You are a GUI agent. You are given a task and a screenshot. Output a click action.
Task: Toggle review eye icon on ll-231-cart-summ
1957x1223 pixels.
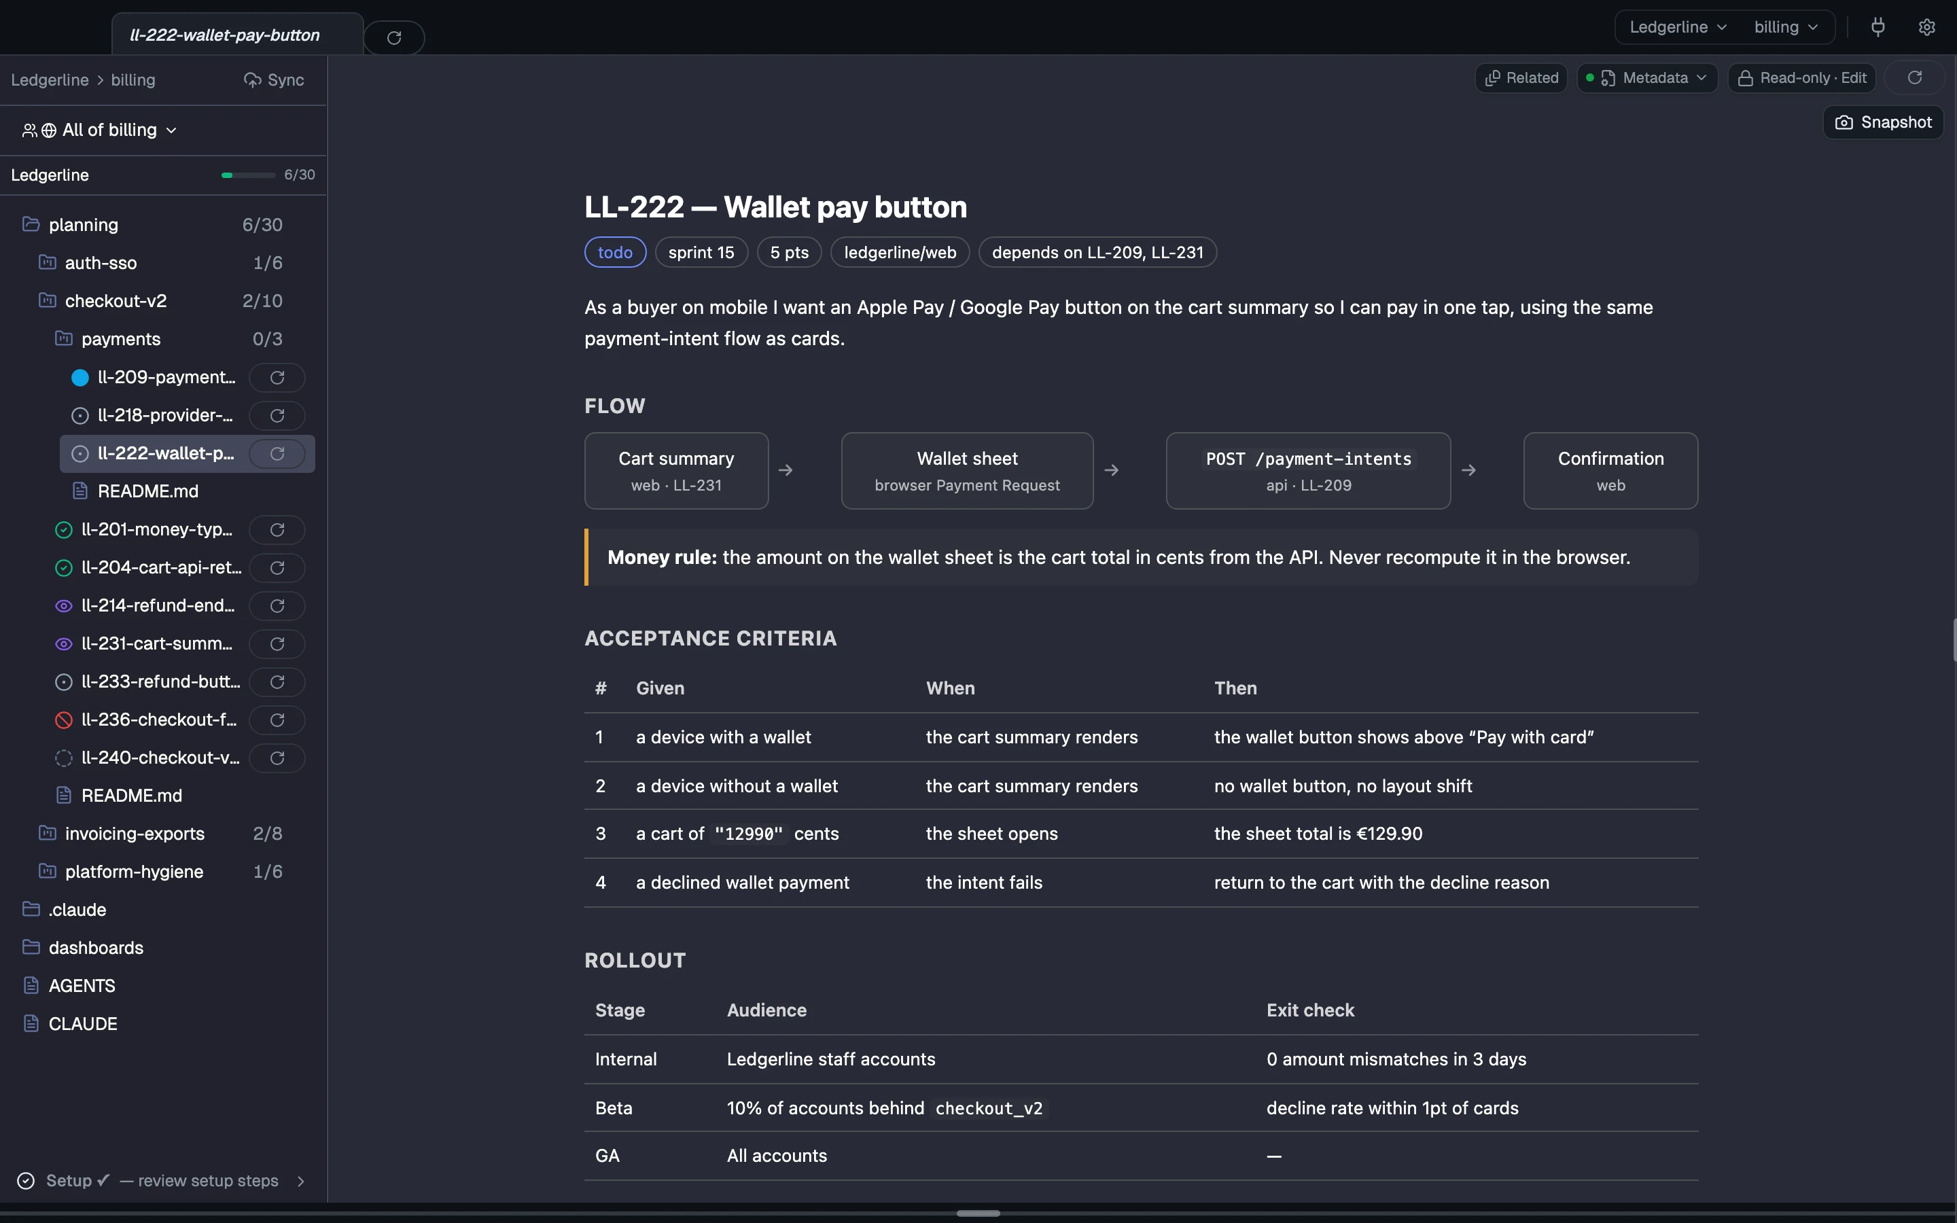point(63,644)
